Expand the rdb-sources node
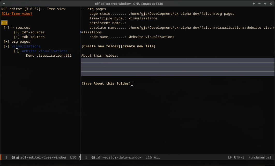Image resolution: width=275 pixels, height=166 pixels. [x=17, y=37]
